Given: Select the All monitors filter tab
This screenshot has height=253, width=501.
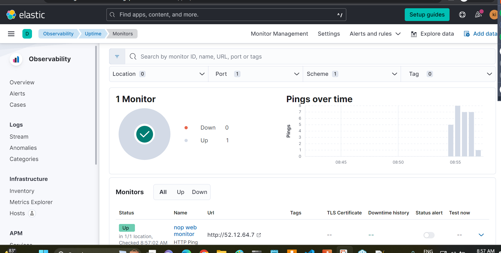Looking at the screenshot, I should click(163, 192).
